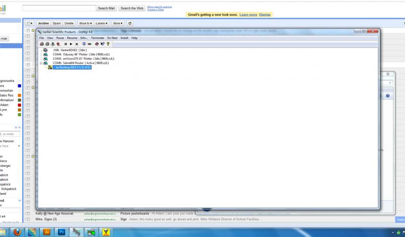Open the Learn more link in Gmail banner
Screen dimensions: 405x237
tap(248, 15)
